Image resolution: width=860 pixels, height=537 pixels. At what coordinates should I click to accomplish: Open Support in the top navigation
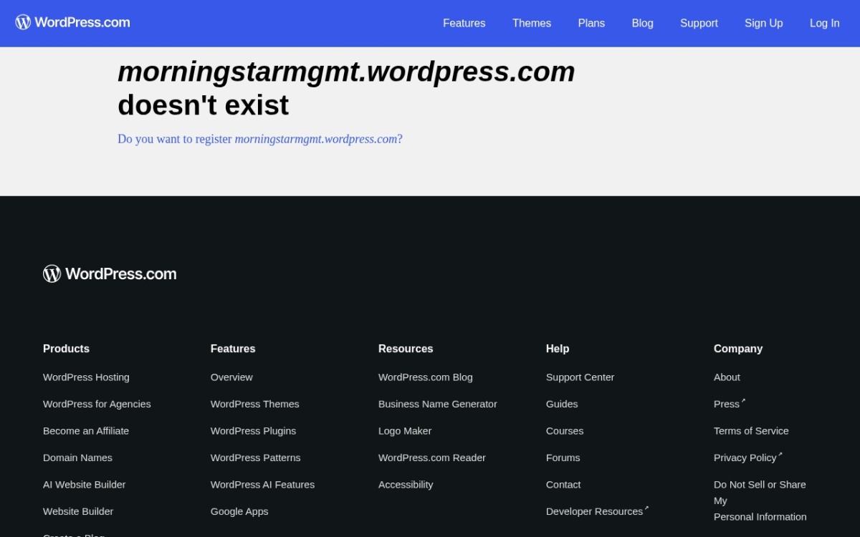(x=699, y=23)
